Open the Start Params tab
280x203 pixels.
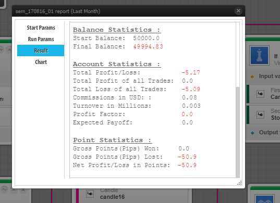(41, 28)
